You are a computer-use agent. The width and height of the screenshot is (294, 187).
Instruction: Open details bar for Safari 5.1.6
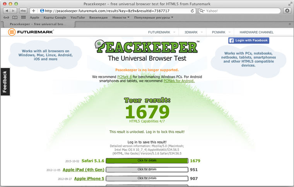tap(147, 161)
